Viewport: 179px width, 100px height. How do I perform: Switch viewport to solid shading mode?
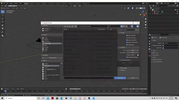coord(141,8)
